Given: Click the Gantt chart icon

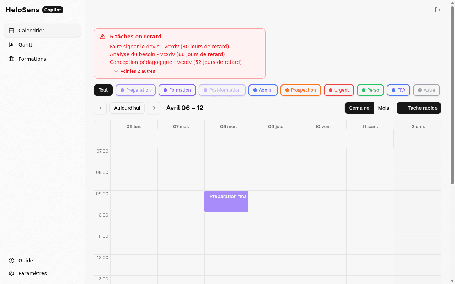Looking at the screenshot, I should tap(11, 45).
